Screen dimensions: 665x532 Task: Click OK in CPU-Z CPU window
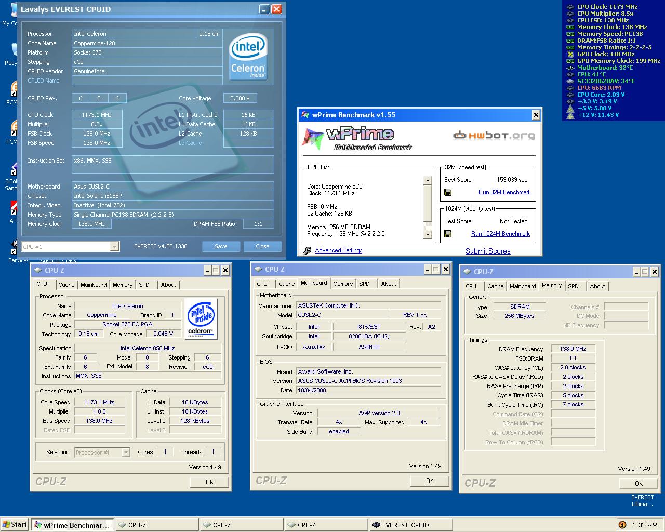209,482
